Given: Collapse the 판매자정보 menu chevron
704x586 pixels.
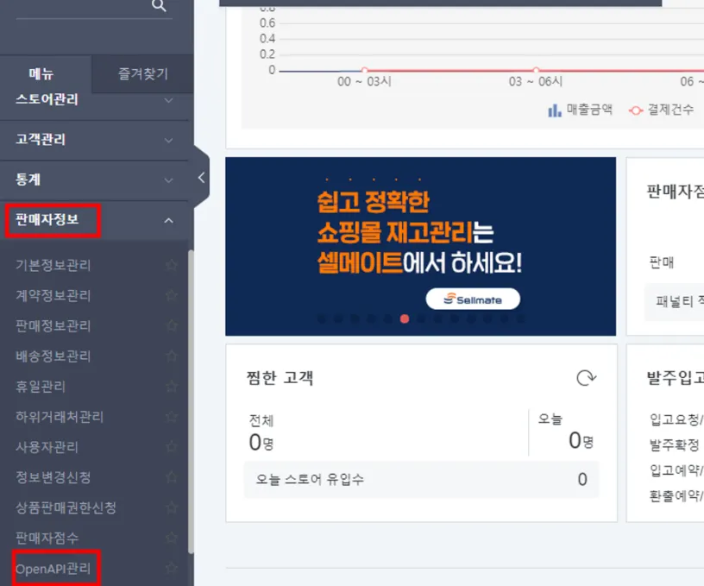Looking at the screenshot, I should (168, 220).
